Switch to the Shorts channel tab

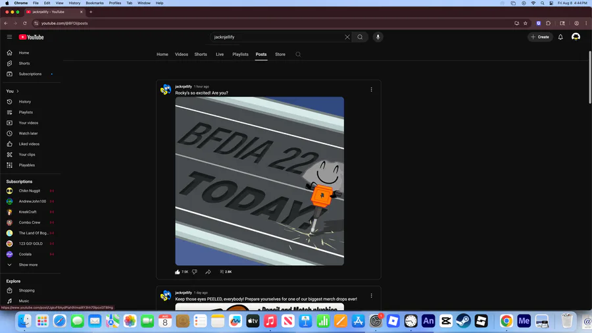click(201, 55)
